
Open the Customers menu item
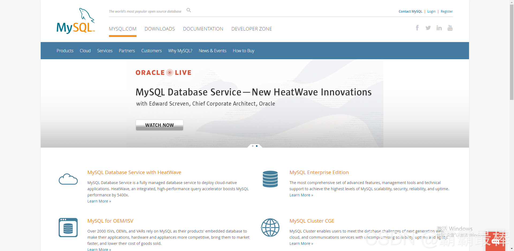(x=152, y=51)
